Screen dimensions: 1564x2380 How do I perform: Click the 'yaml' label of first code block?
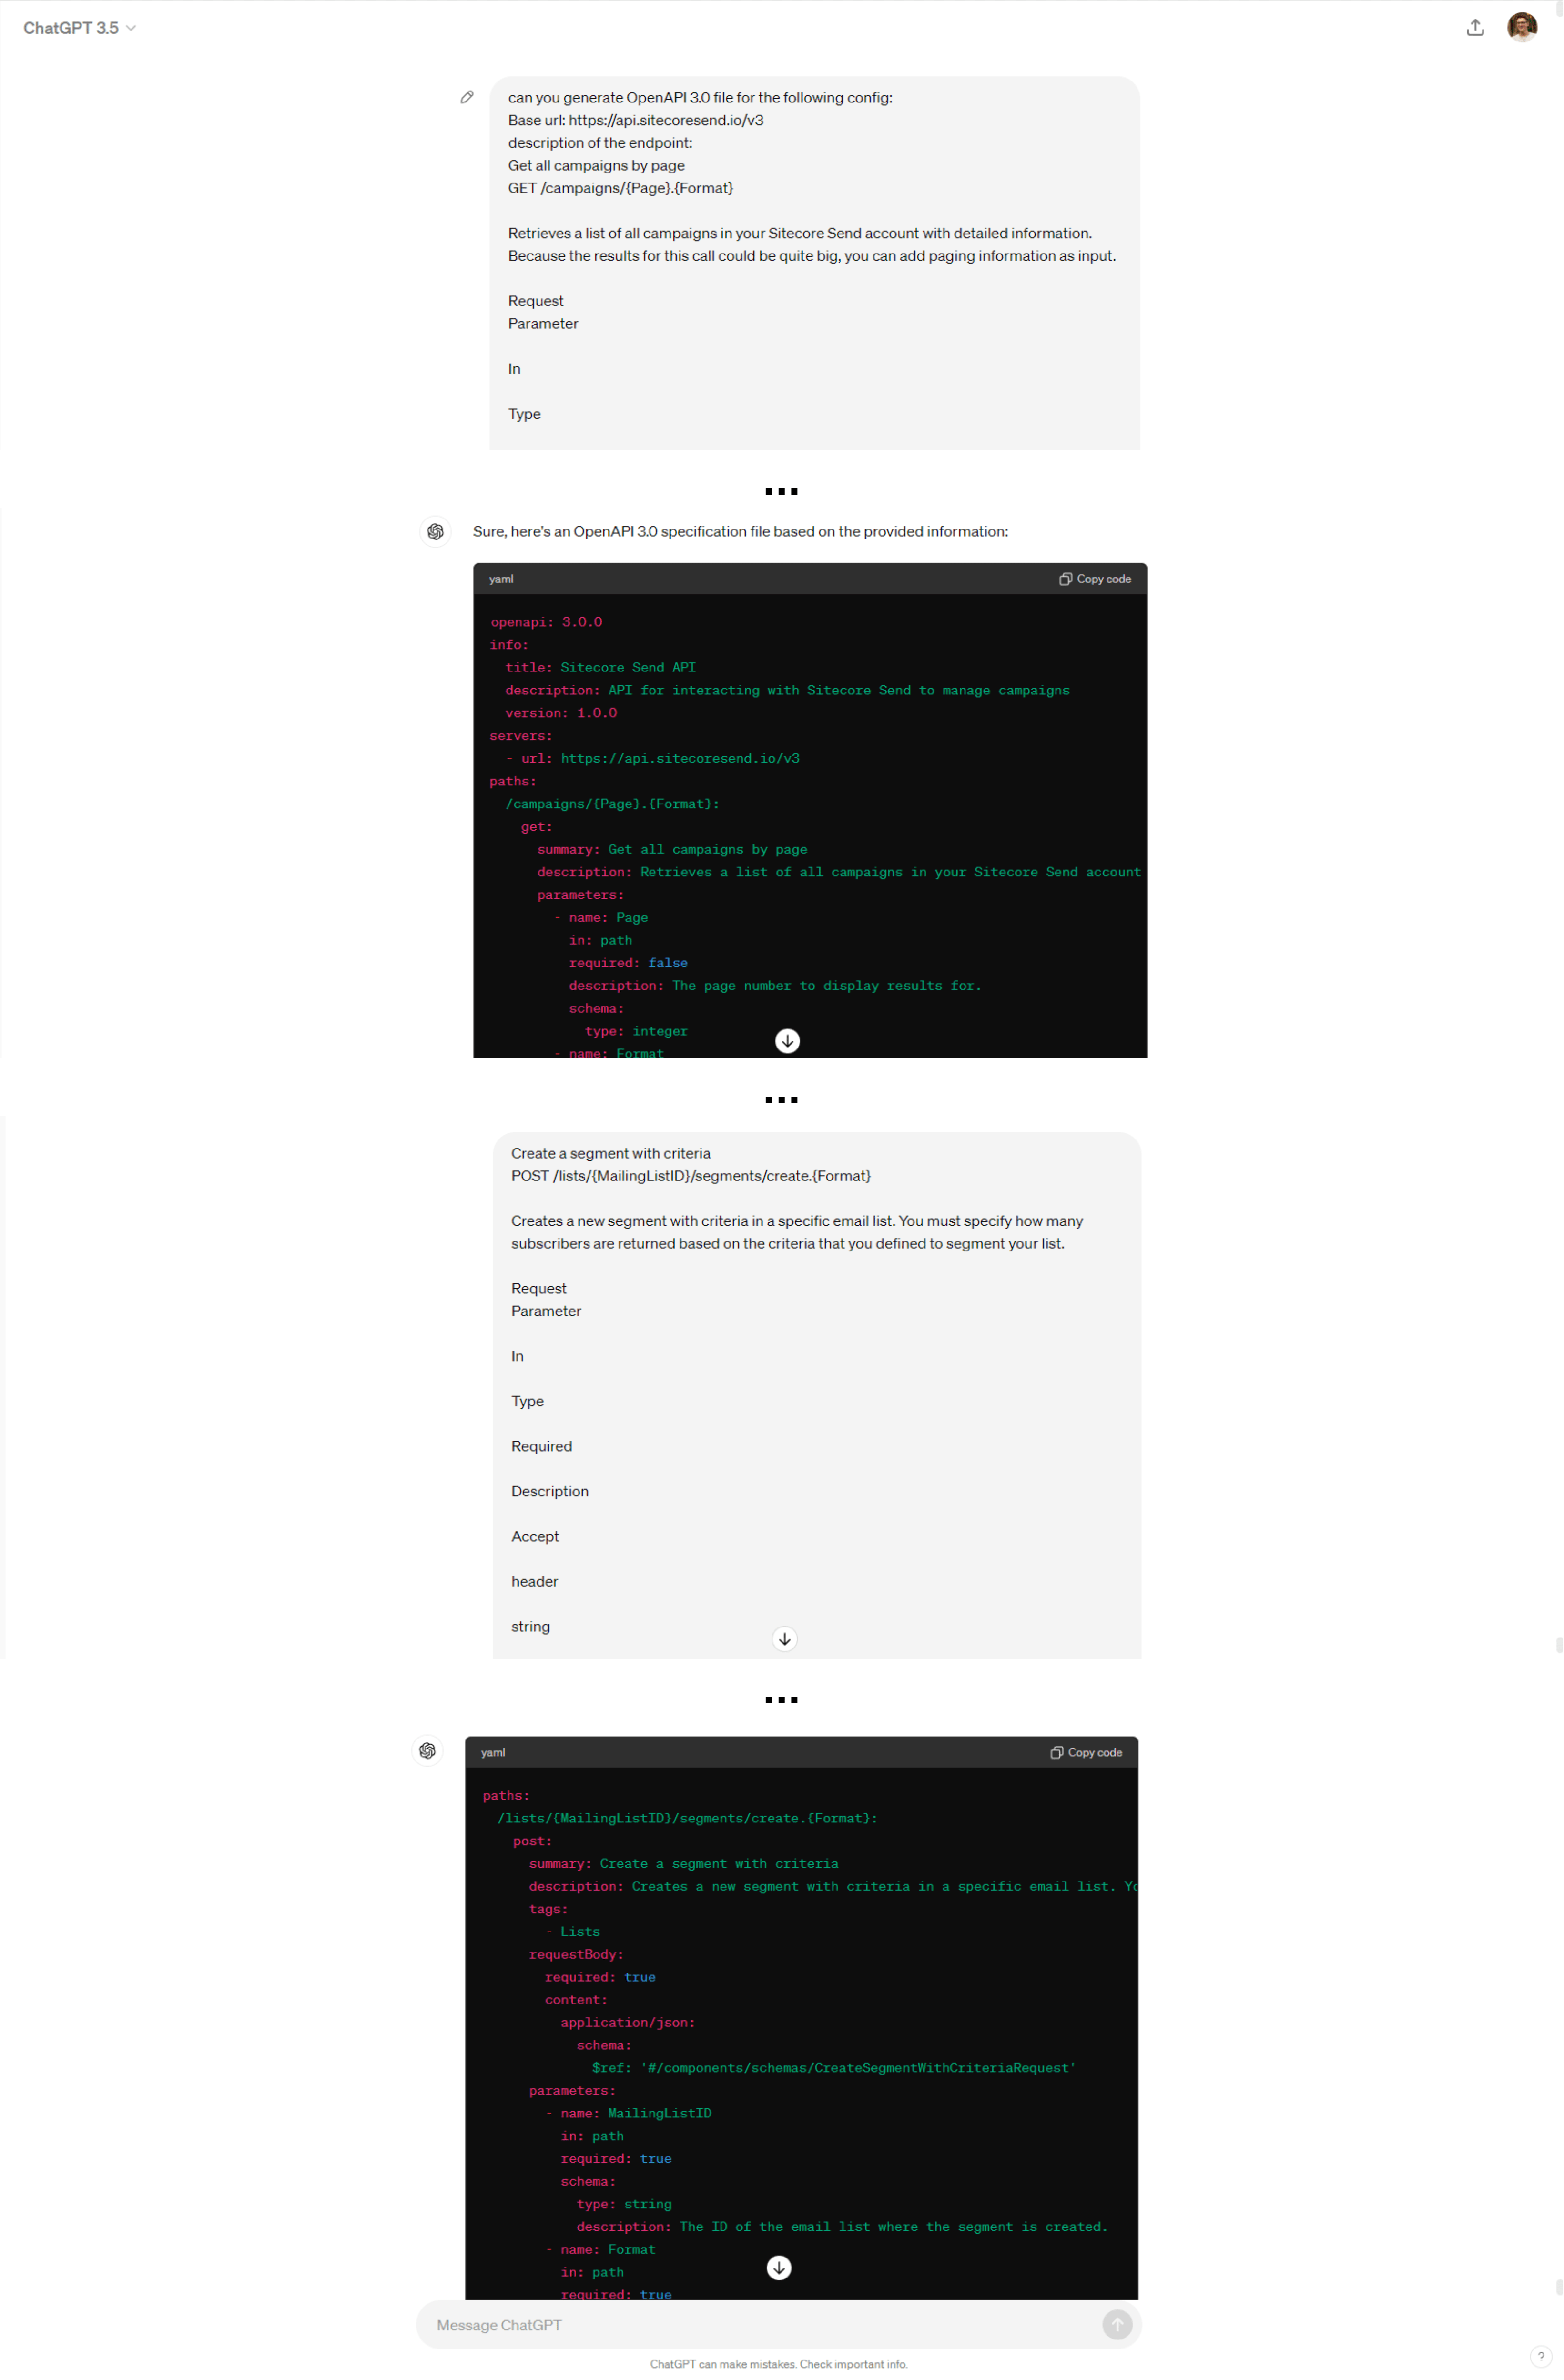[501, 579]
